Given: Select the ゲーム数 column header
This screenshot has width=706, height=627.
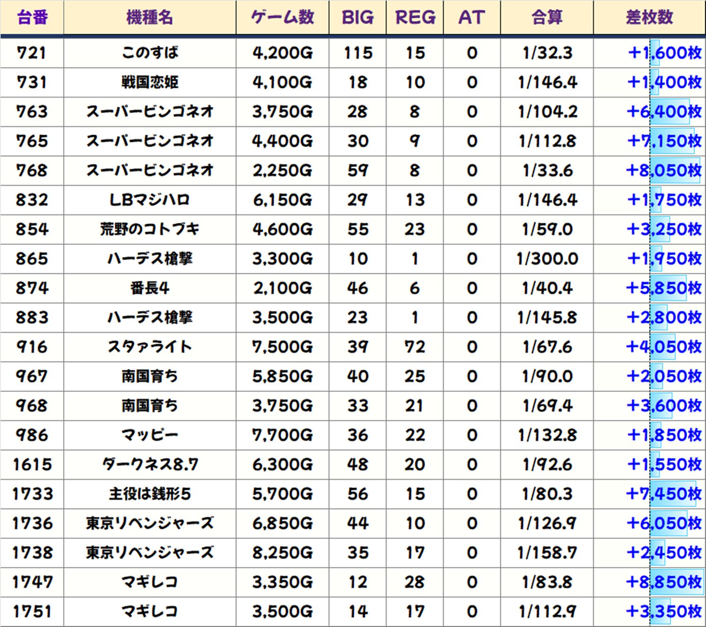Looking at the screenshot, I should pos(283,17).
